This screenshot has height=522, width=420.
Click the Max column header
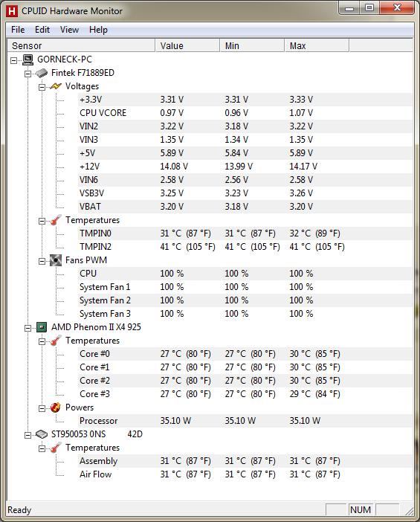coord(317,45)
